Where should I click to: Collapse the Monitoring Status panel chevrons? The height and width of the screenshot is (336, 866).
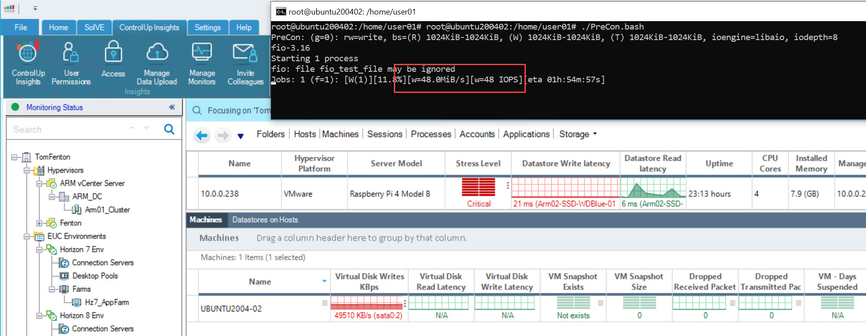tap(172, 107)
